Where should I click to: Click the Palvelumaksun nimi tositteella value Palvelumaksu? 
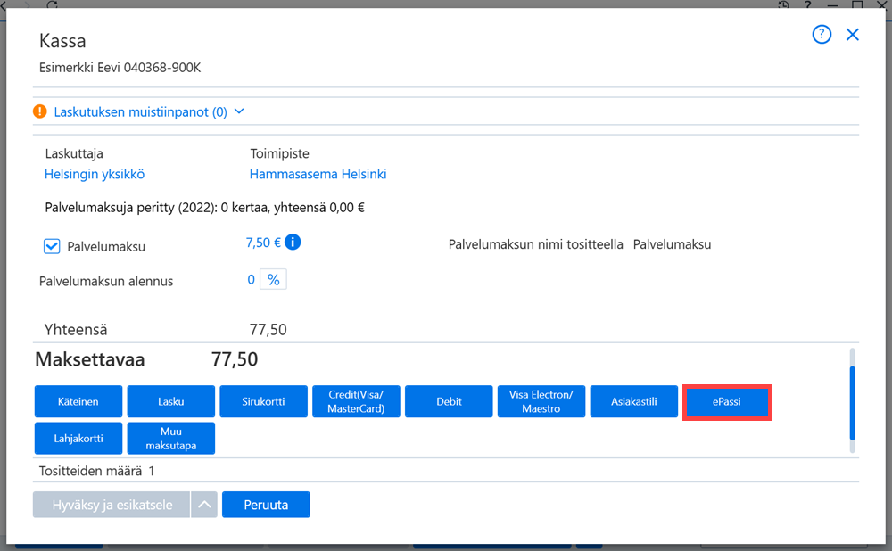[x=672, y=244]
